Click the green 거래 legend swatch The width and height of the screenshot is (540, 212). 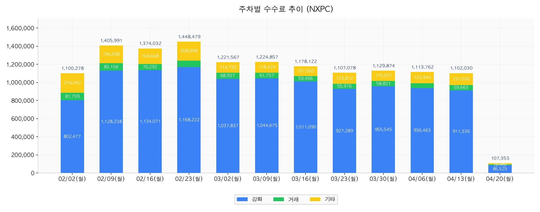278,199
